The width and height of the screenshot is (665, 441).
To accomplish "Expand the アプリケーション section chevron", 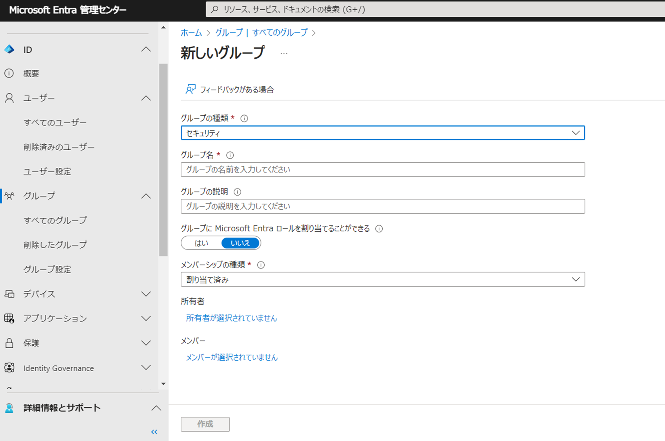I will click(x=146, y=318).
